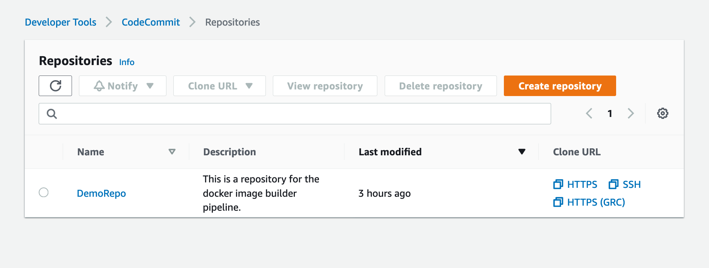Go to the previous page of repositories
This screenshot has width=709, height=268.
point(589,113)
